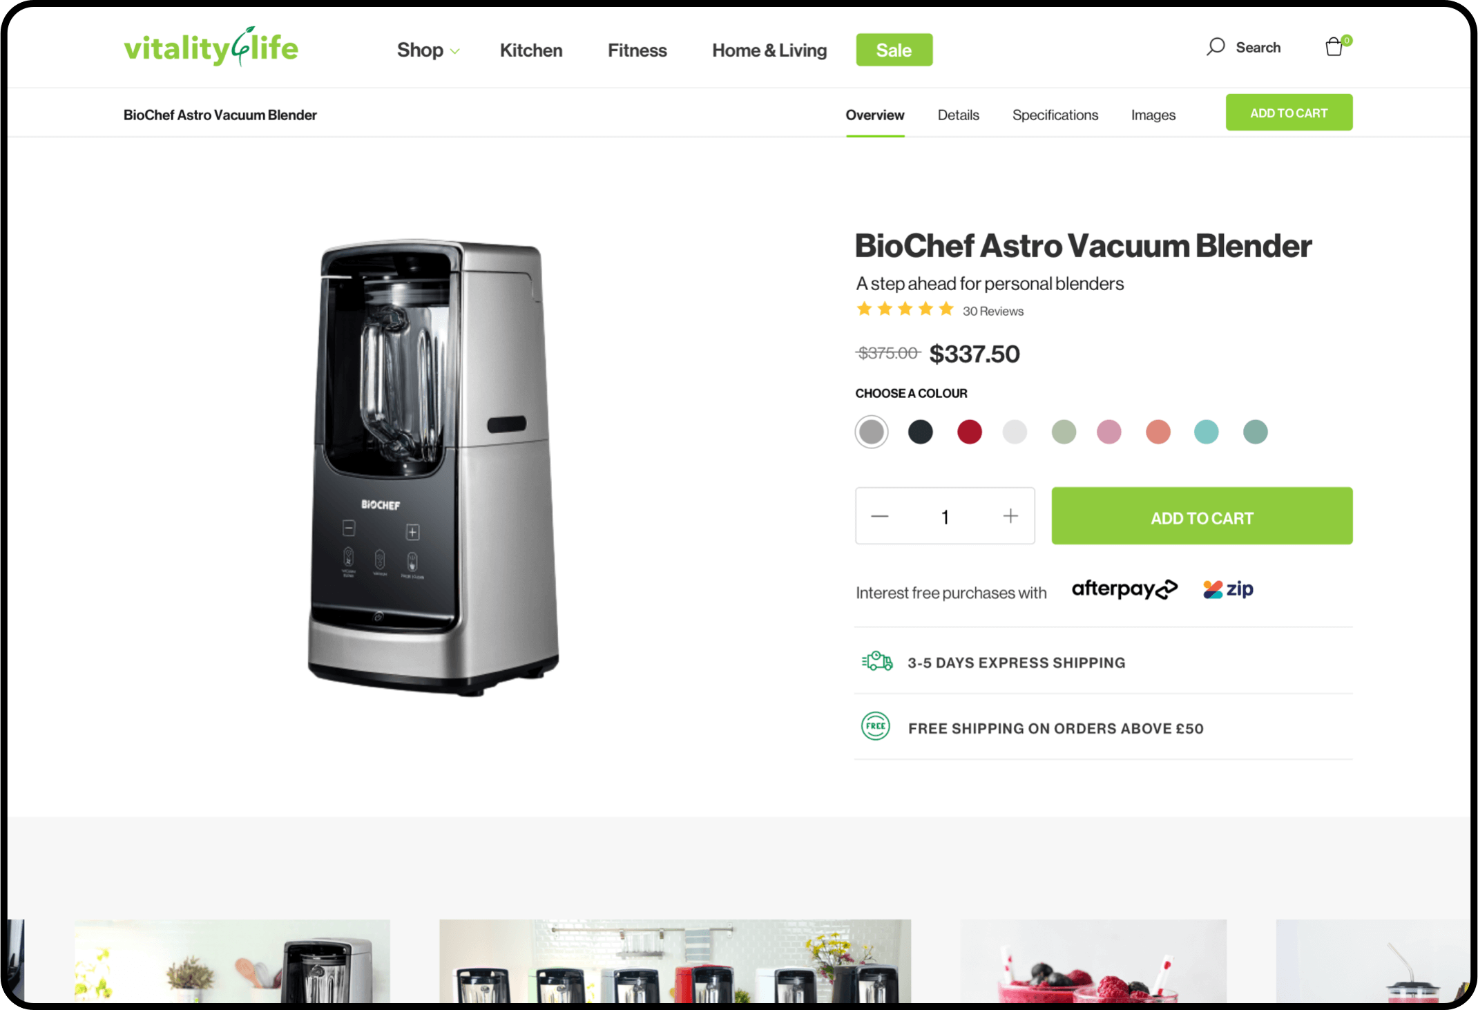Switch to the Specifications tab
The image size is (1478, 1010).
[1055, 115]
